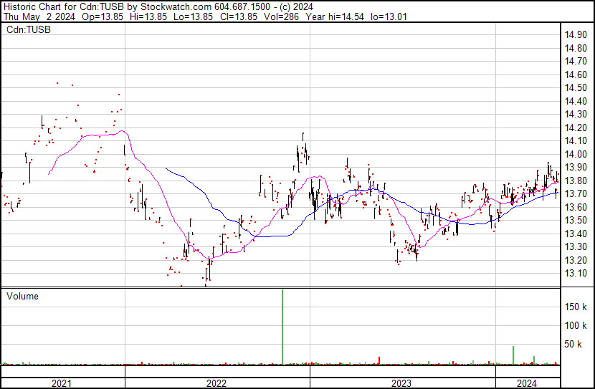The image size is (595, 389).
Task: Click the 50 k volume axis label
Action: click(577, 345)
